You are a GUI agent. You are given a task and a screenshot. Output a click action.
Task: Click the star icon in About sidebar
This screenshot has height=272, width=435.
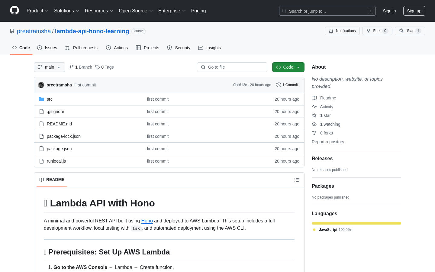pyautogui.click(x=314, y=115)
